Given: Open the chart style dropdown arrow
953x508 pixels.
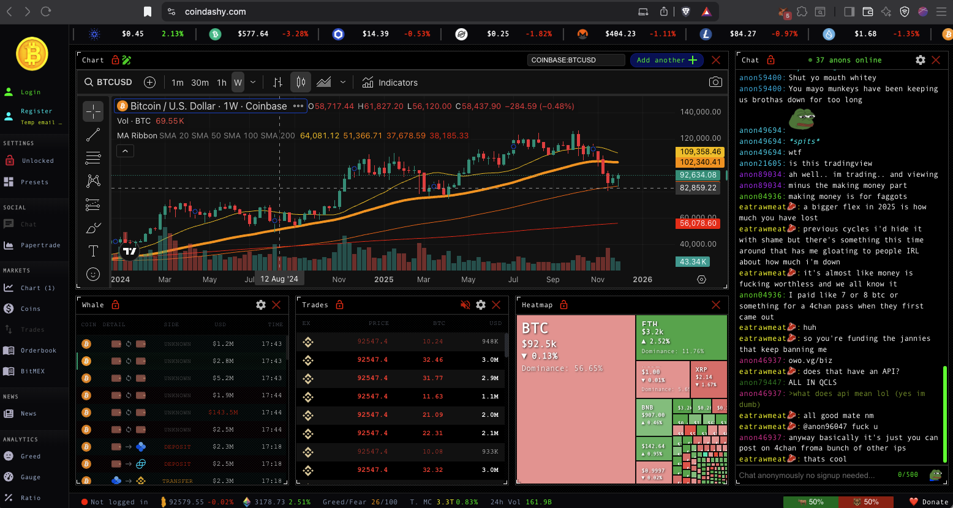Looking at the screenshot, I should (x=342, y=82).
